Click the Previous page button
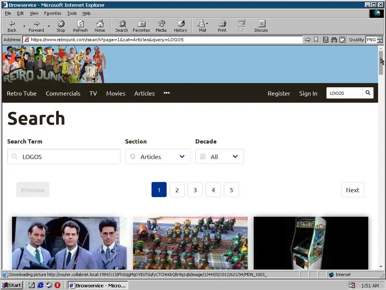The height and width of the screenshot is (290, 386). point(33,190)
